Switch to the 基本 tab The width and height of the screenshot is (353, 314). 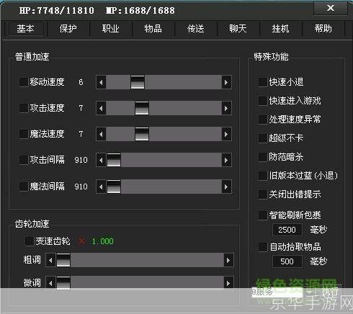click(x=25, y=29)
